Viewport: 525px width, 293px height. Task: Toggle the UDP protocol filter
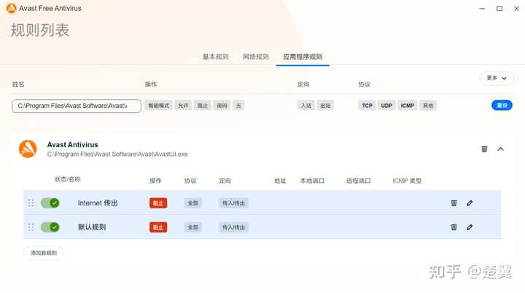(x=386, y=106)
